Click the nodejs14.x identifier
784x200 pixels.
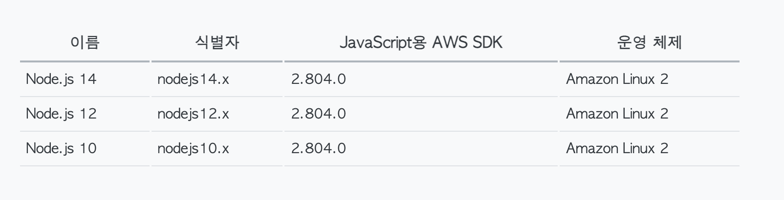click(x=193, y=80)
